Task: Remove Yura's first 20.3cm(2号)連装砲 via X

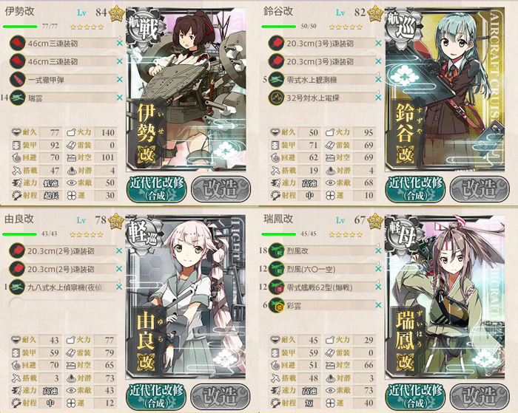Action: pyautogui.click(x=119, y=251)
